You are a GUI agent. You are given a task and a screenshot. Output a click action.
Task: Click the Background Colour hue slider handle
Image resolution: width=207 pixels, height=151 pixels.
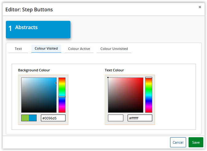pyautogui.click(x=62, y=97)
